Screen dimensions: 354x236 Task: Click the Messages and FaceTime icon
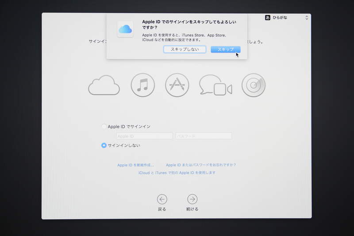[215, 85]
